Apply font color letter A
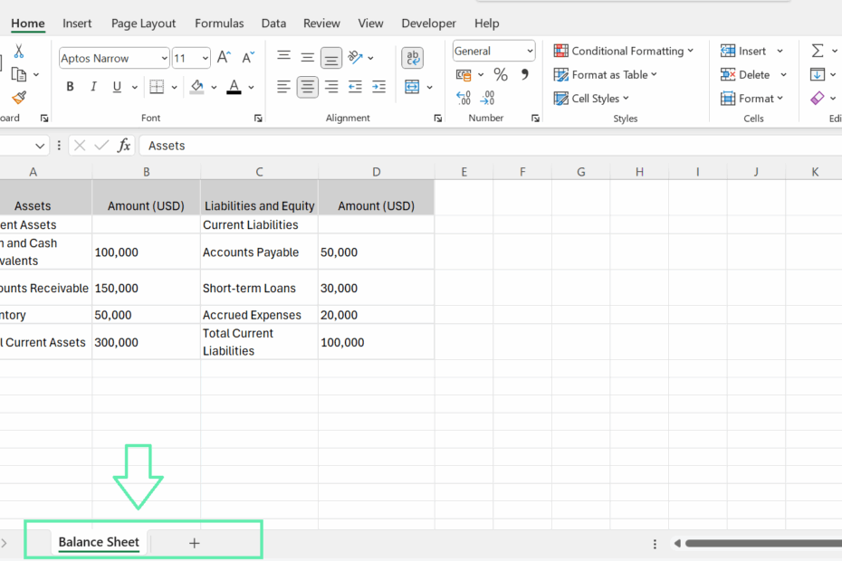The width and height of the screenshot is (842, 561). [234, 87]
